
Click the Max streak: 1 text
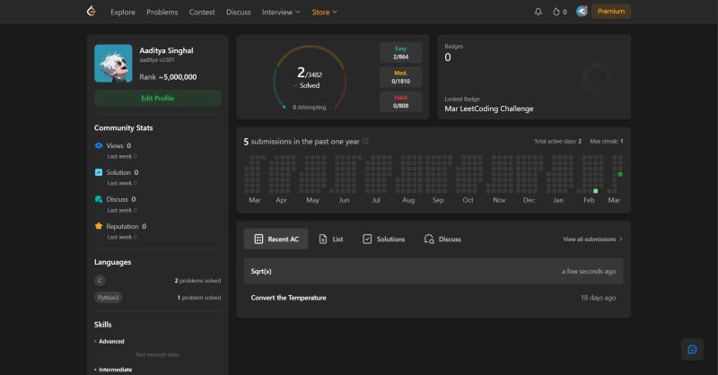tap(607, 142)
